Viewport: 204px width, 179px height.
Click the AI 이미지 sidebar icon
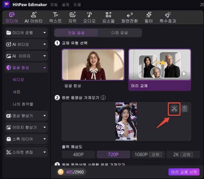[9, 56]
